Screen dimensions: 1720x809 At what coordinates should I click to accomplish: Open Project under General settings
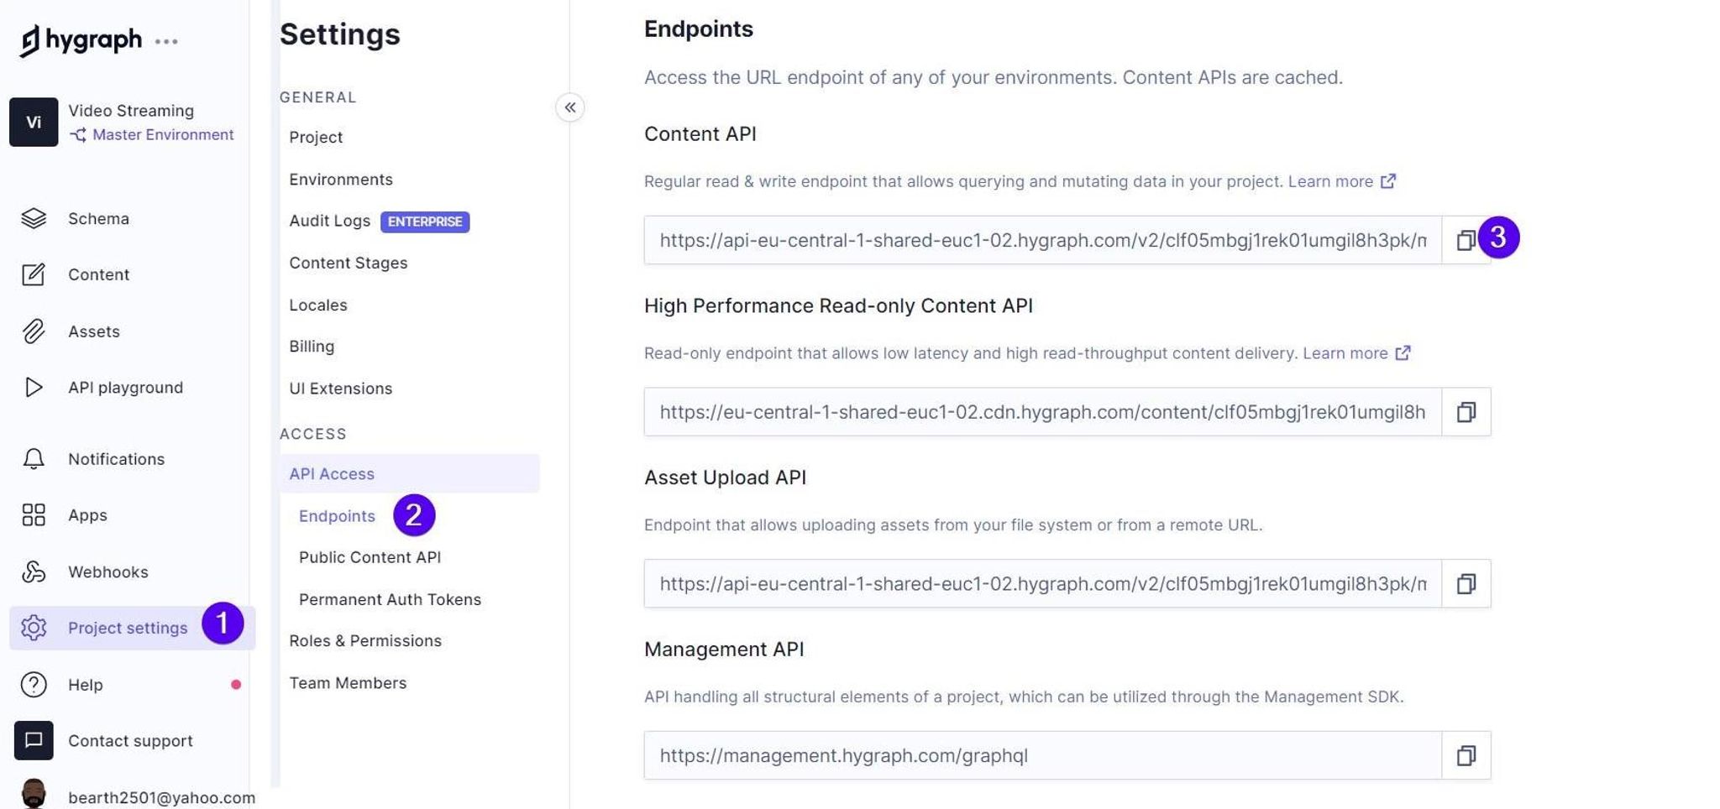(316, 137)
